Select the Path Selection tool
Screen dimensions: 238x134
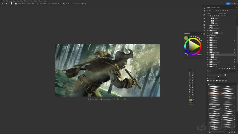point(192,92)
